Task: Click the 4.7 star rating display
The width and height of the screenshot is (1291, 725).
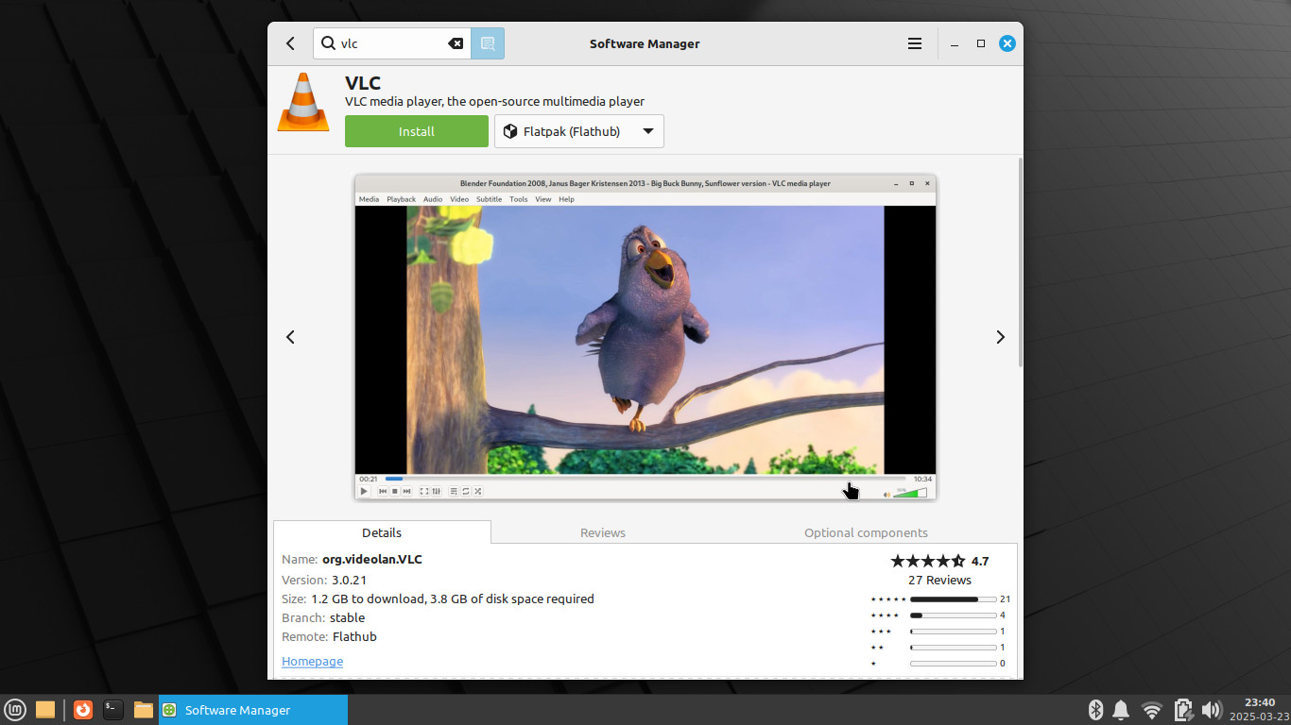Action: (x=939, y=561)
